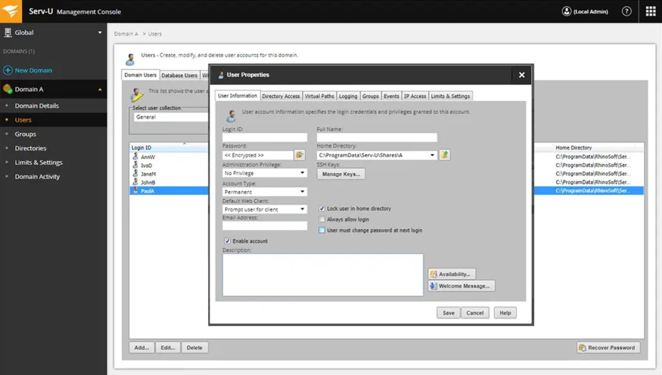Click the Help button in the dialog
662x375 pixels.
pos(505,313)
